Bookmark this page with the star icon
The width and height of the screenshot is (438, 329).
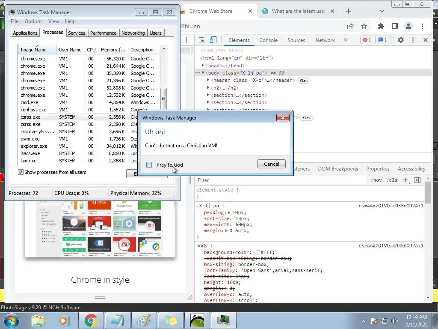pyautogui.click(x=364, y=26)
